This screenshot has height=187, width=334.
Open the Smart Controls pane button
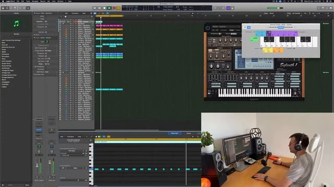point(20,8)
